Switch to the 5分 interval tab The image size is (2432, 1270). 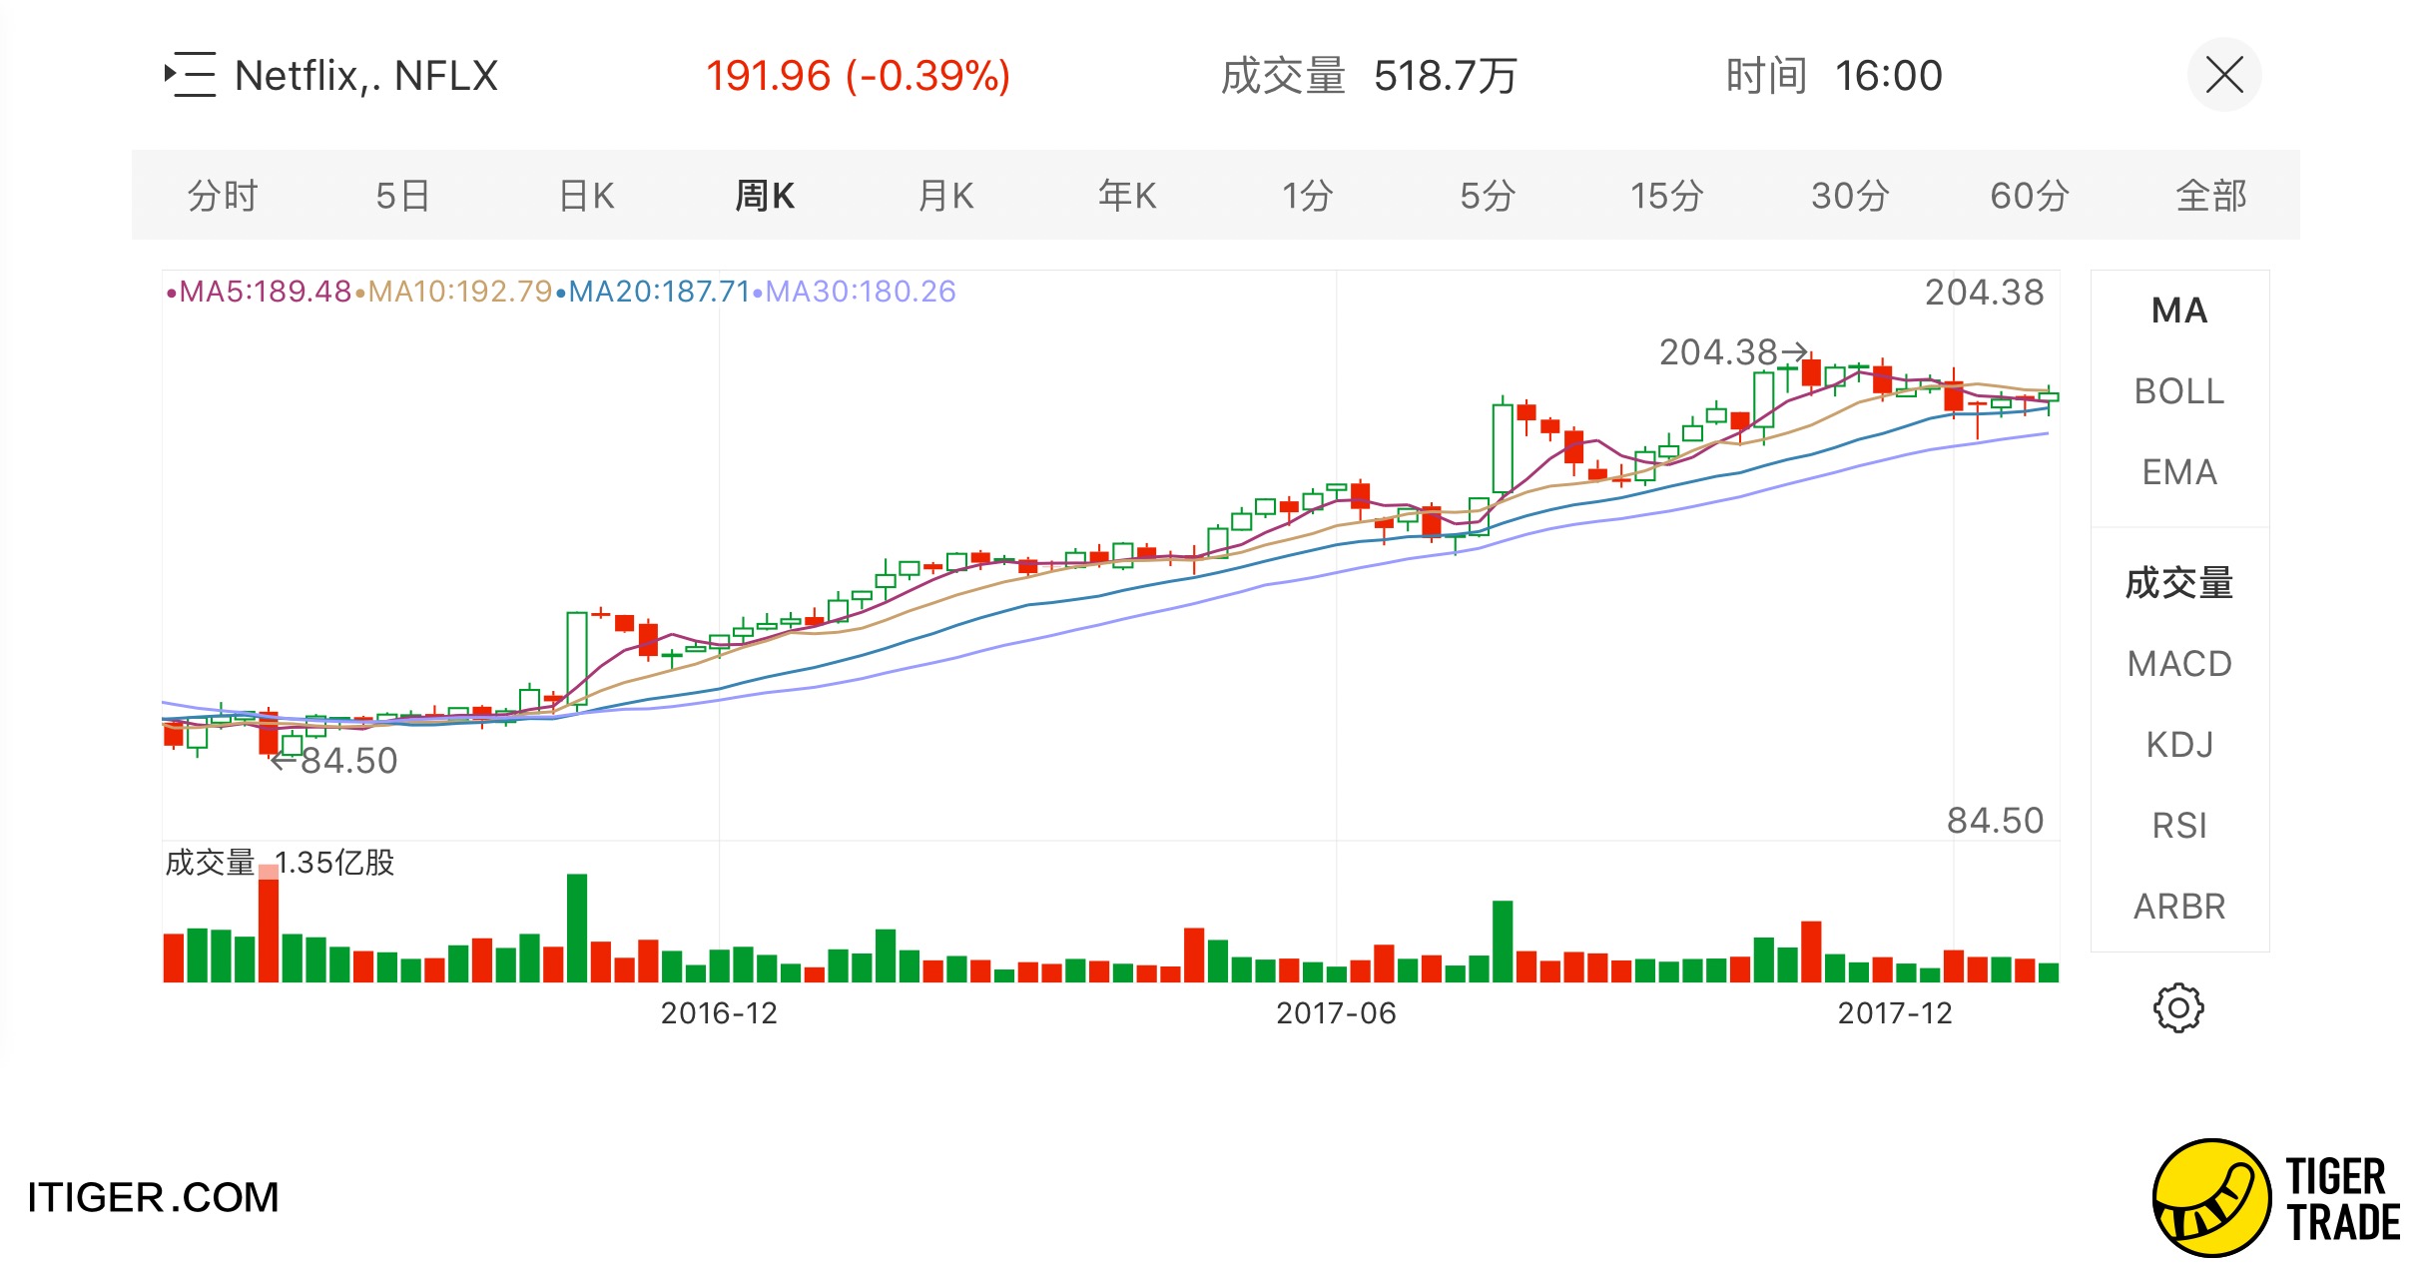tap(1488, 196)
